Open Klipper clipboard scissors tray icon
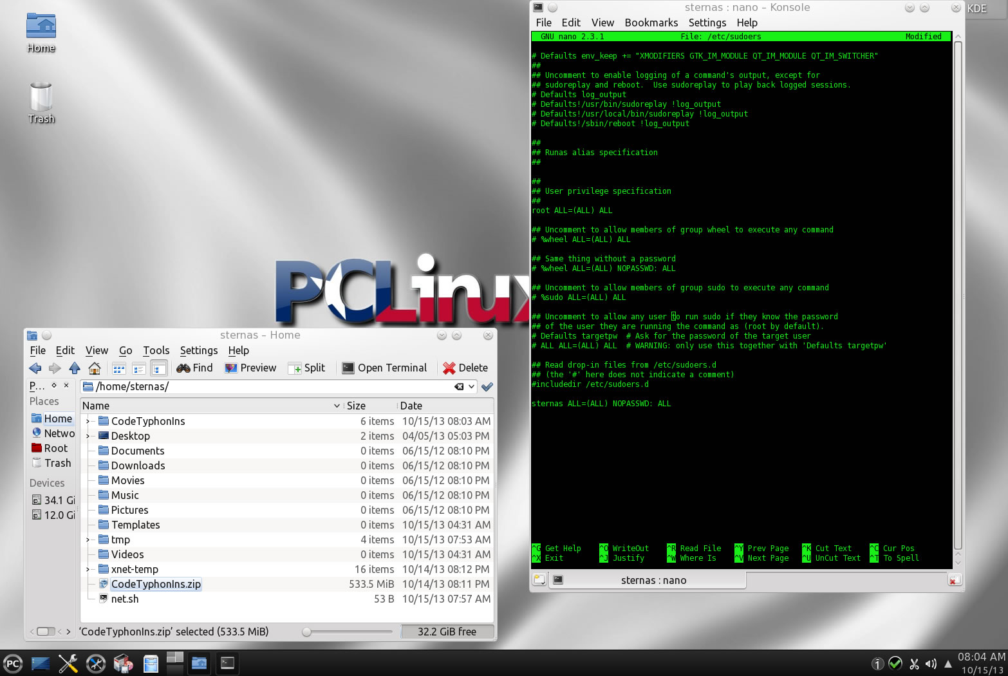Viewport: 1008px width, 676px height. click(913, 664)
